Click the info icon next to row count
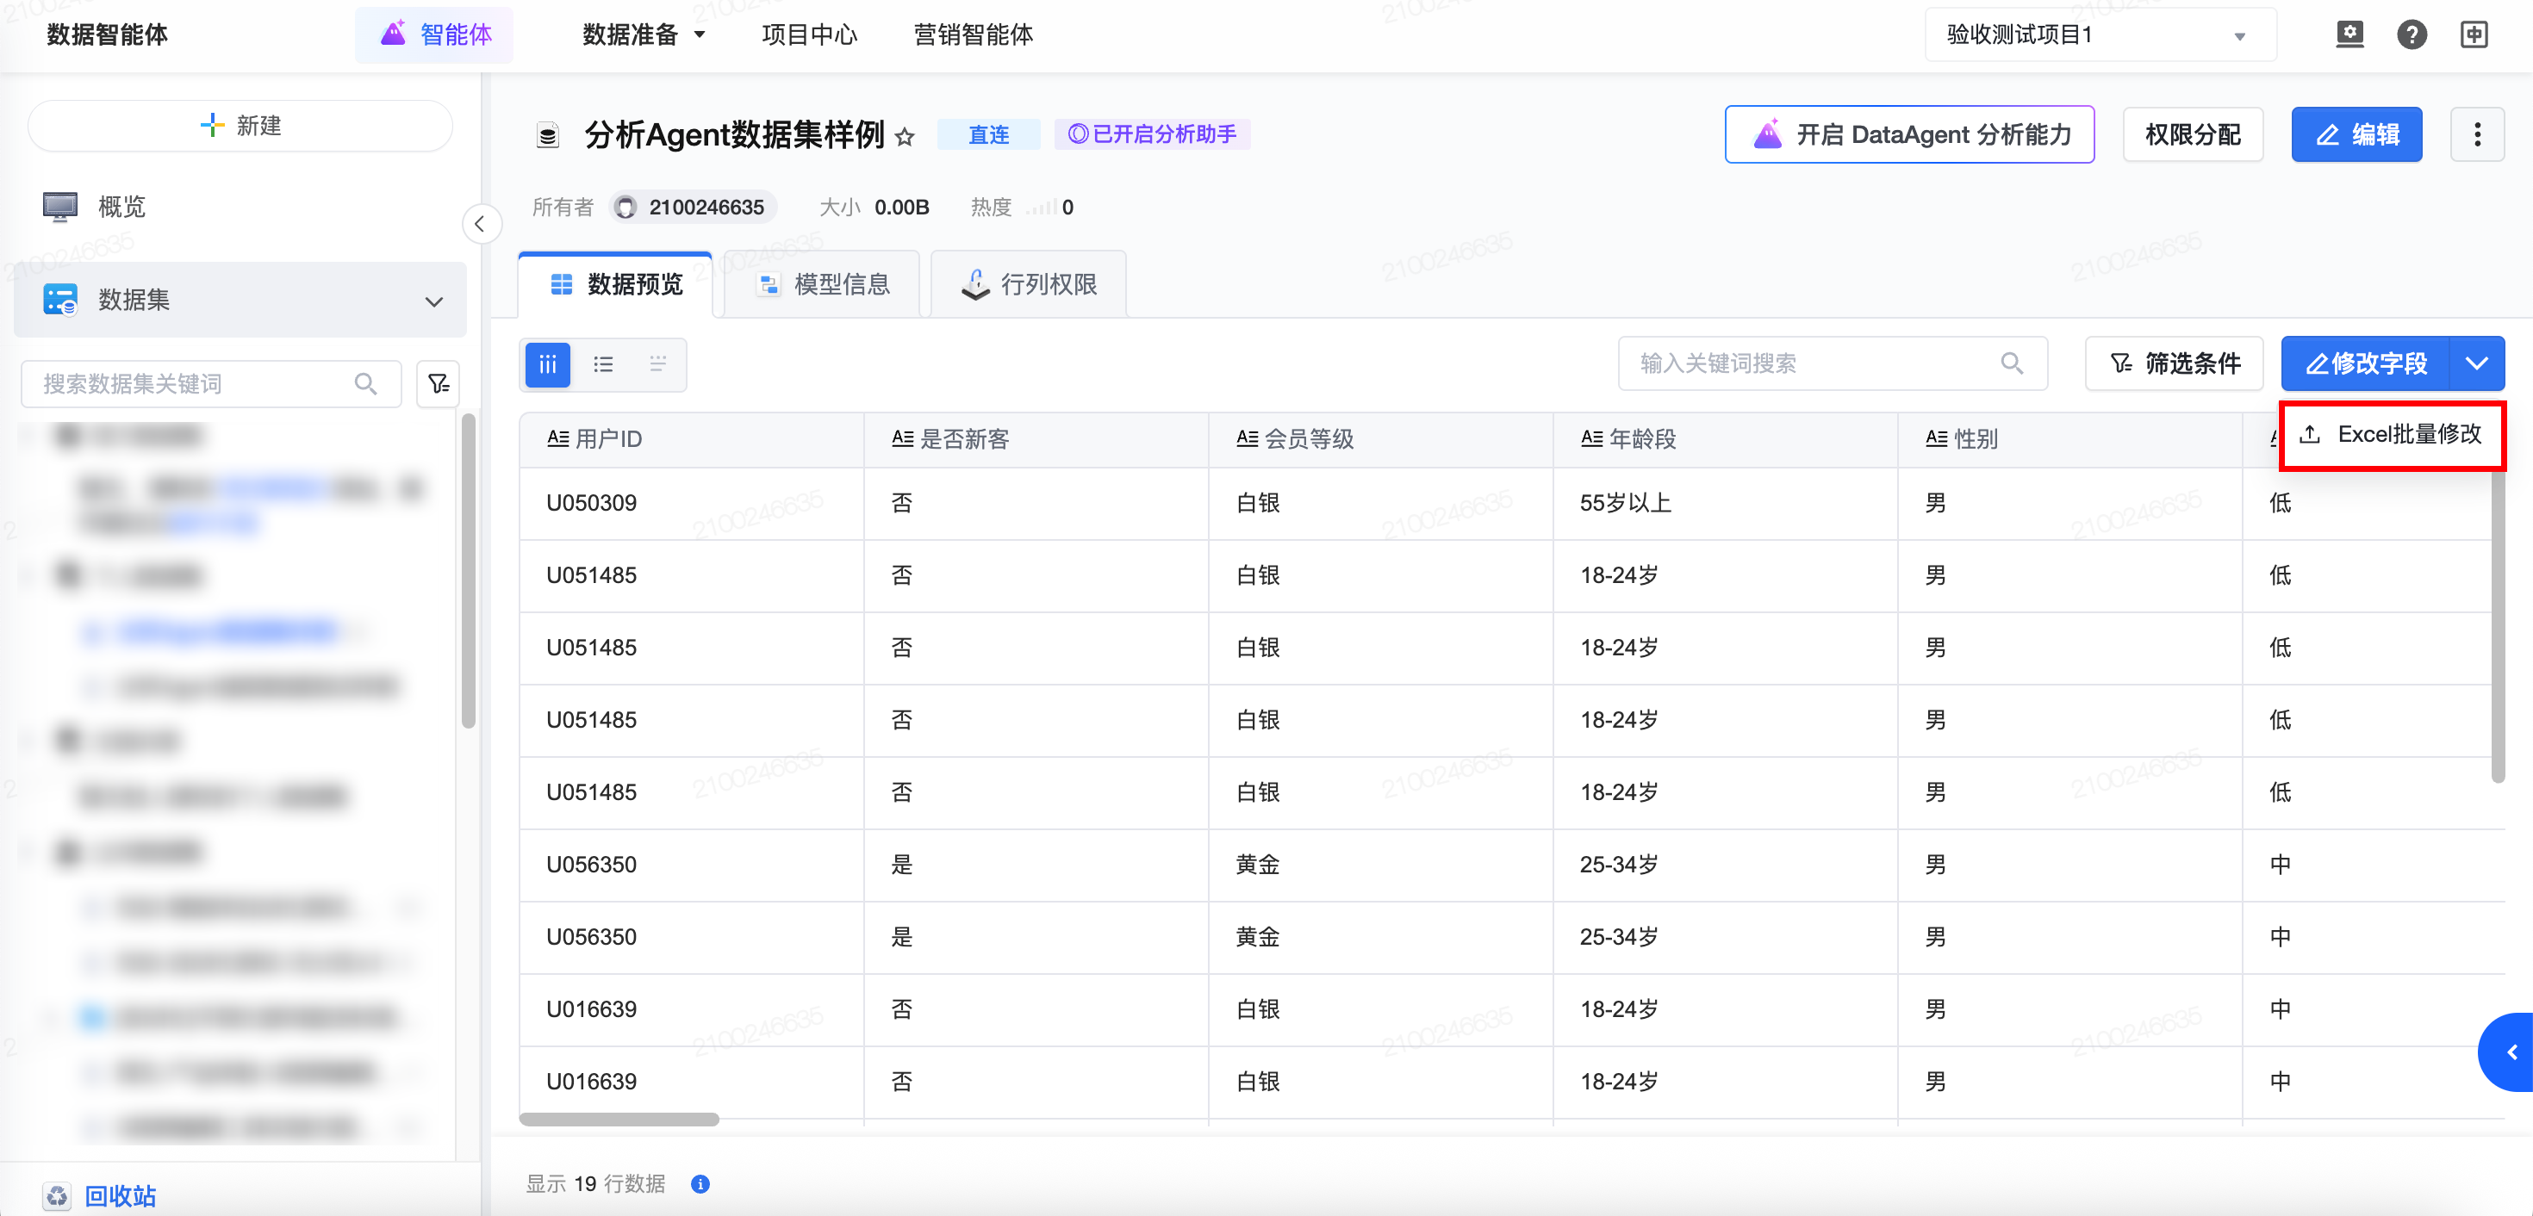2533x1216 pixels. pyautogui.click(x=700, y=1183)
